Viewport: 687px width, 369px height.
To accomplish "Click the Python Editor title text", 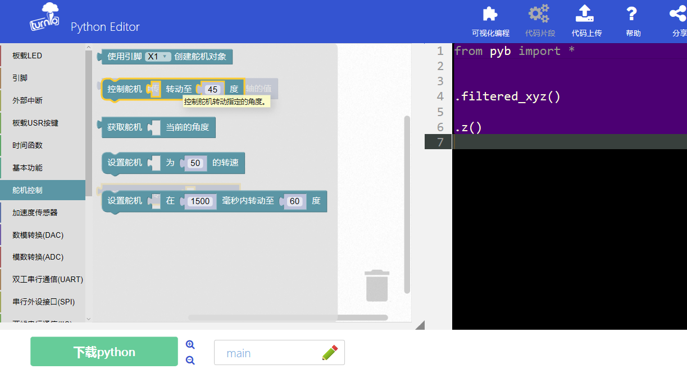I will coord(105,27).
